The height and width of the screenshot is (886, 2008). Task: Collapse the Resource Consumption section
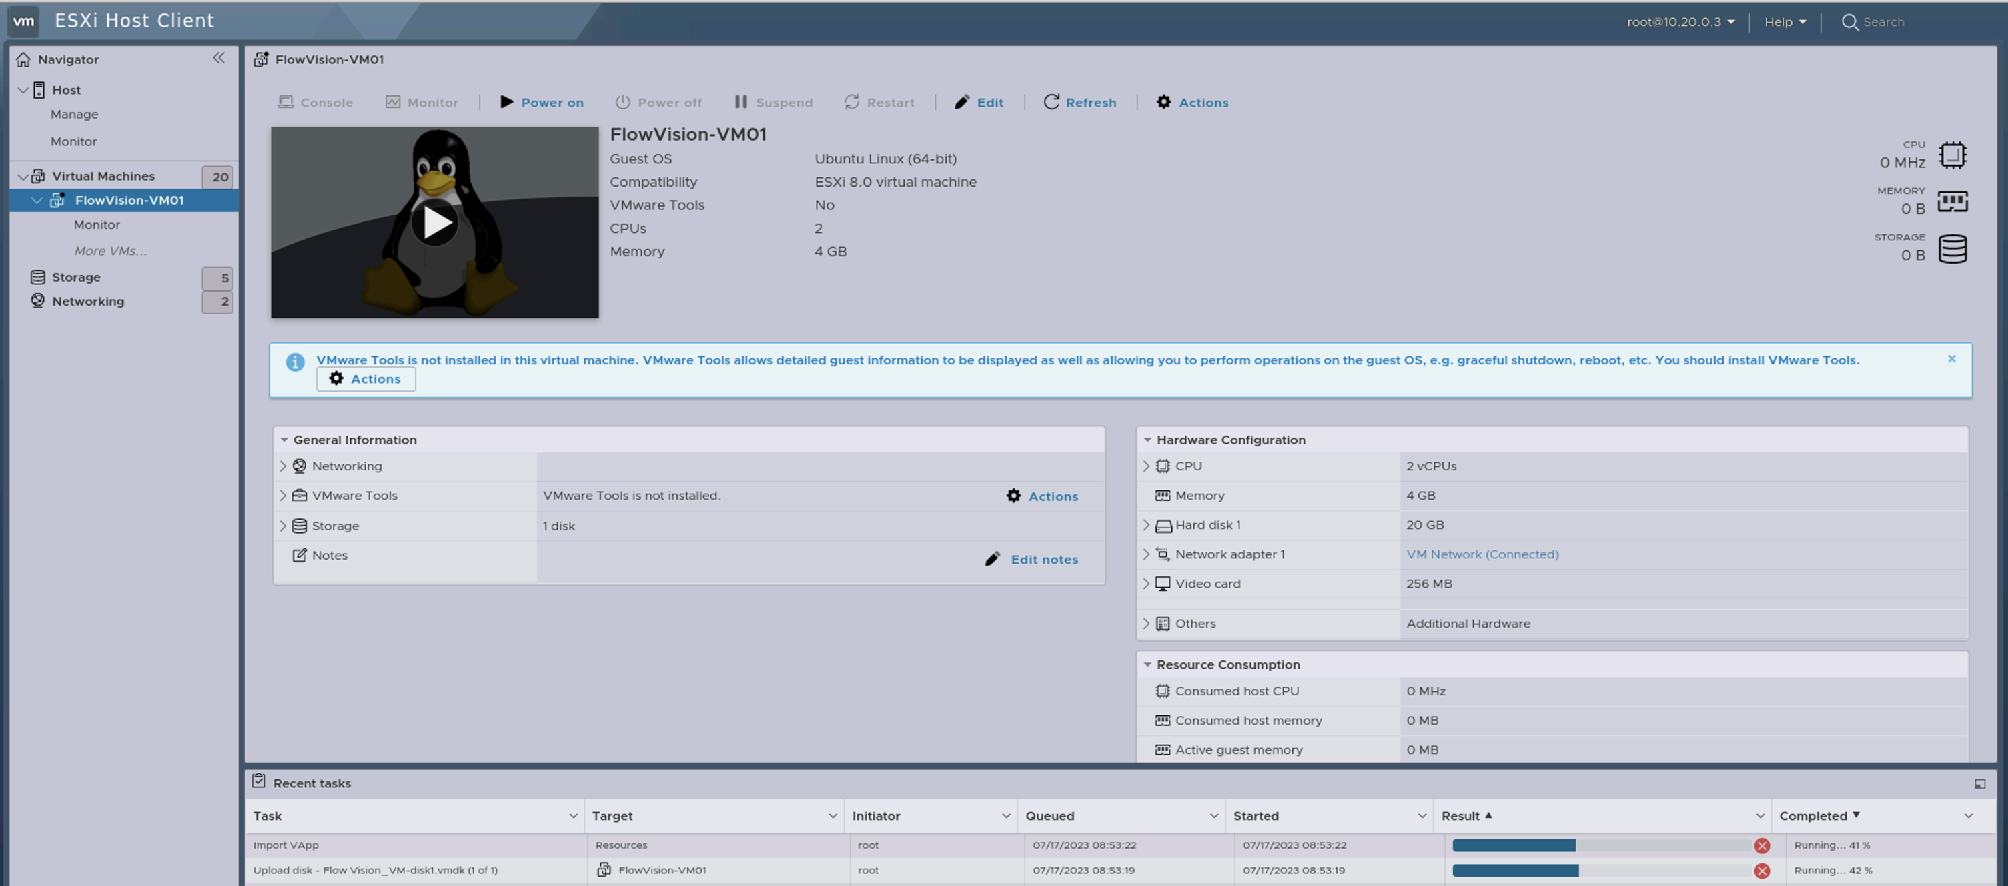(x=1147, y=664)
